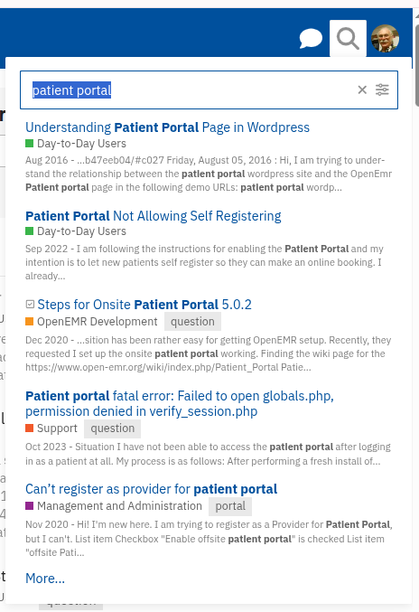Open advanced search filter options icon
The width and height of the screenshot is (419, 612).
coord(382,89)
